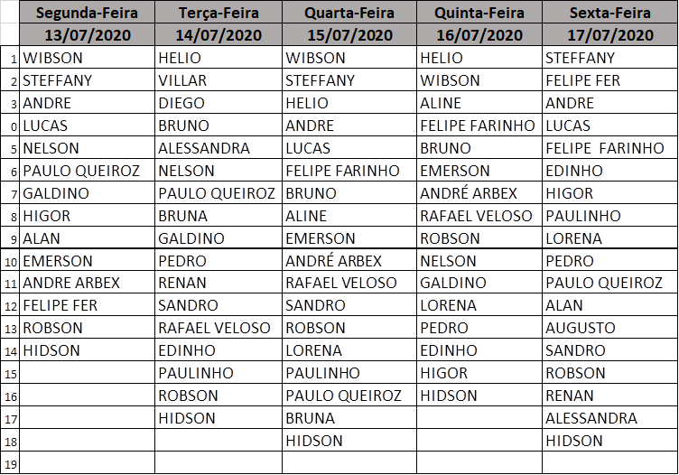Screen dimensions: 679x475
Task: Click empty Quinta-Feira cell in row 17
Action: [479, 418]
